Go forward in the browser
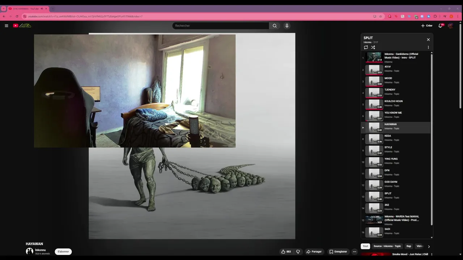463x260 pixels. click(10, 16)
